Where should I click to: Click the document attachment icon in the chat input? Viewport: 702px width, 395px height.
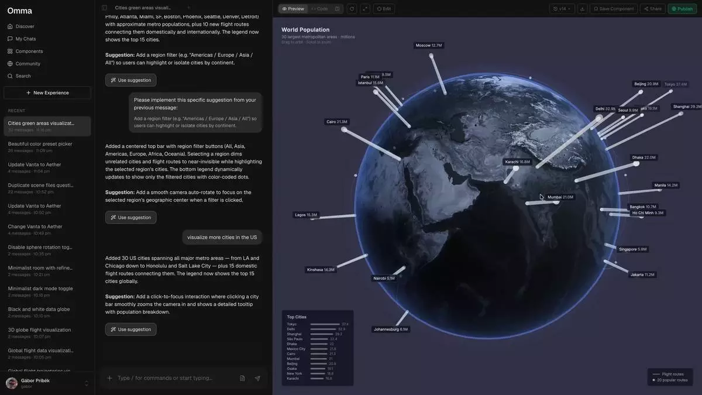[242, 378]
